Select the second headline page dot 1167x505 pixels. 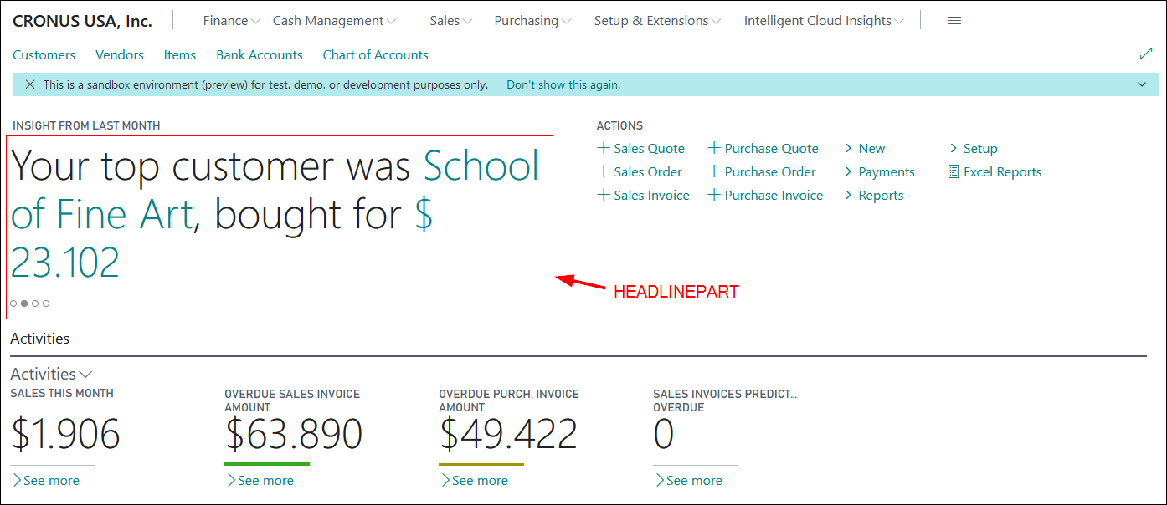[x=24, y=304]
